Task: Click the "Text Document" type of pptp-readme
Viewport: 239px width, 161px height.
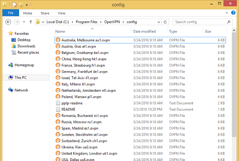Action: (x=181, y=103)
